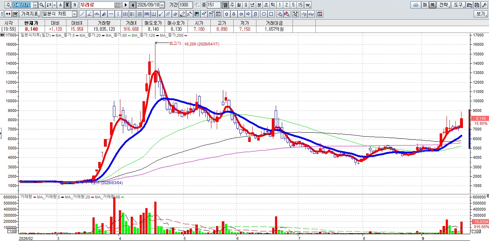
Task: Open chart settings with wrench icon
Action: click(484, 5)
